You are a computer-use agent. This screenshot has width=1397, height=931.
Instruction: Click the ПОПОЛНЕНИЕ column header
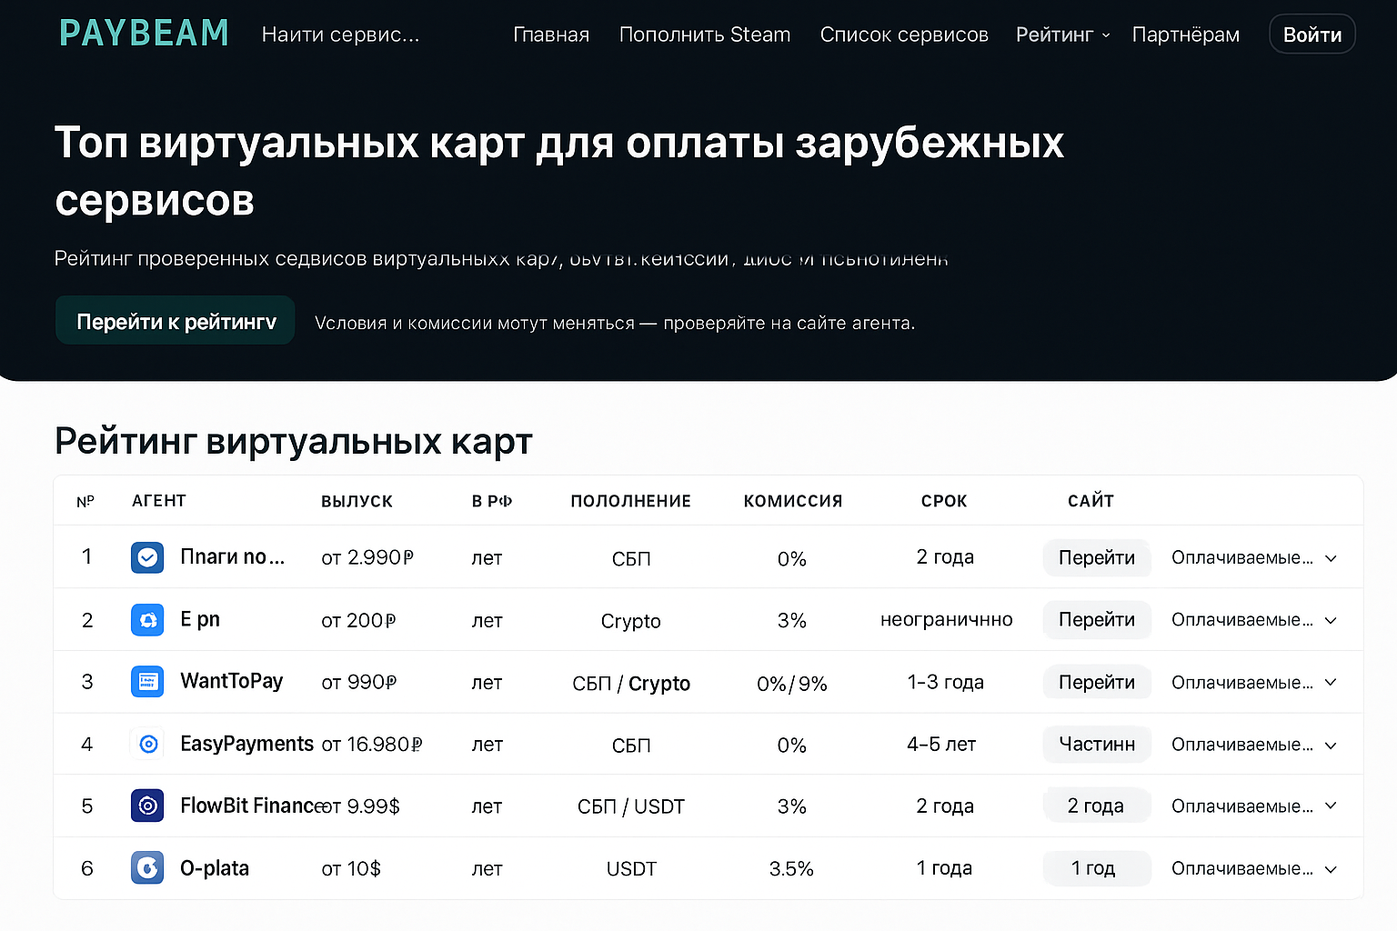tap(631, 501)
